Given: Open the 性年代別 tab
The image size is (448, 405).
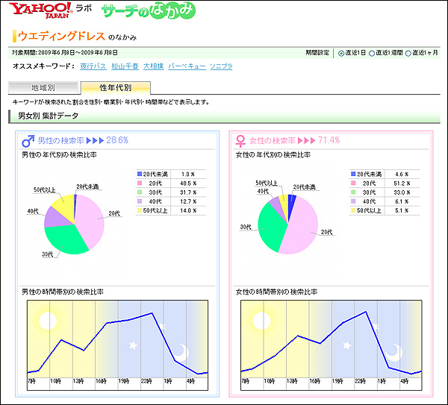Looking at the screenshot, I should [115, 88].
